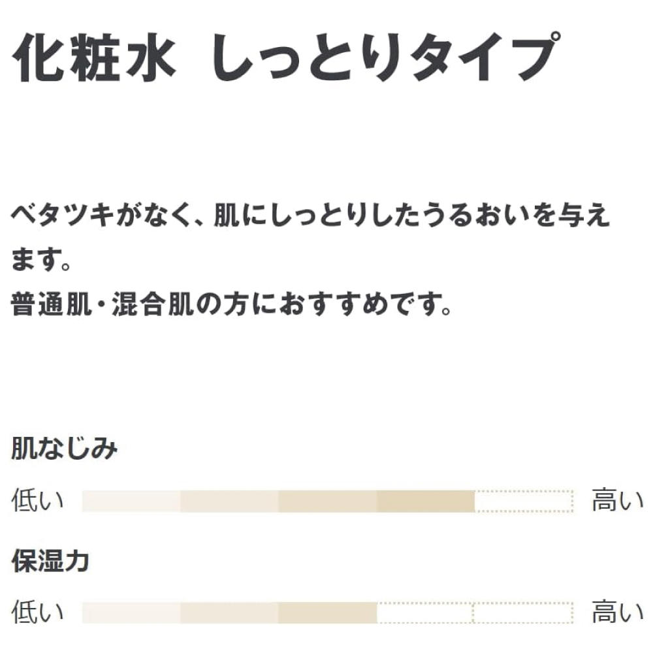Select second segment of 肌なじみ bar

[229, 502]
